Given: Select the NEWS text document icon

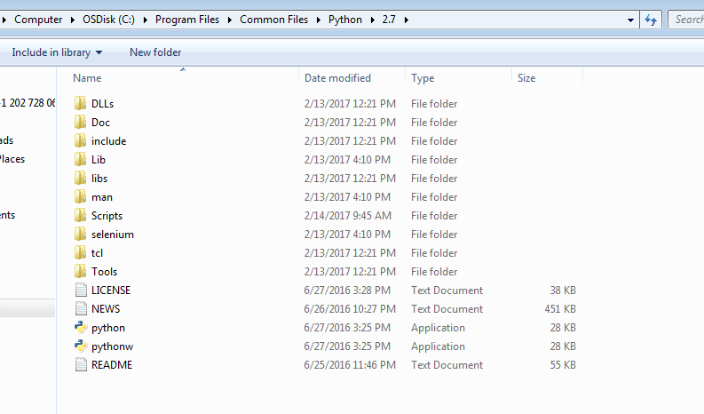Looking at the screenshot, I should tap(81, 309).
